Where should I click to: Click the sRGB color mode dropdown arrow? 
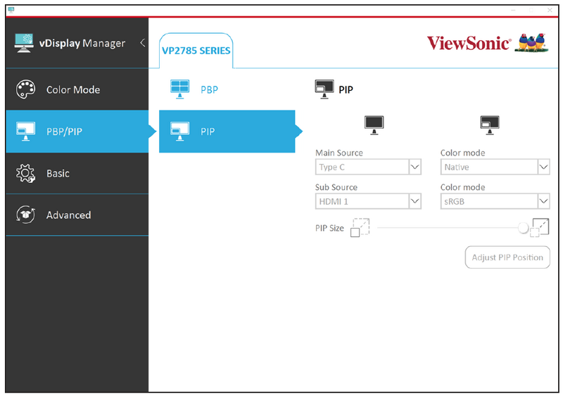[543, 201]
